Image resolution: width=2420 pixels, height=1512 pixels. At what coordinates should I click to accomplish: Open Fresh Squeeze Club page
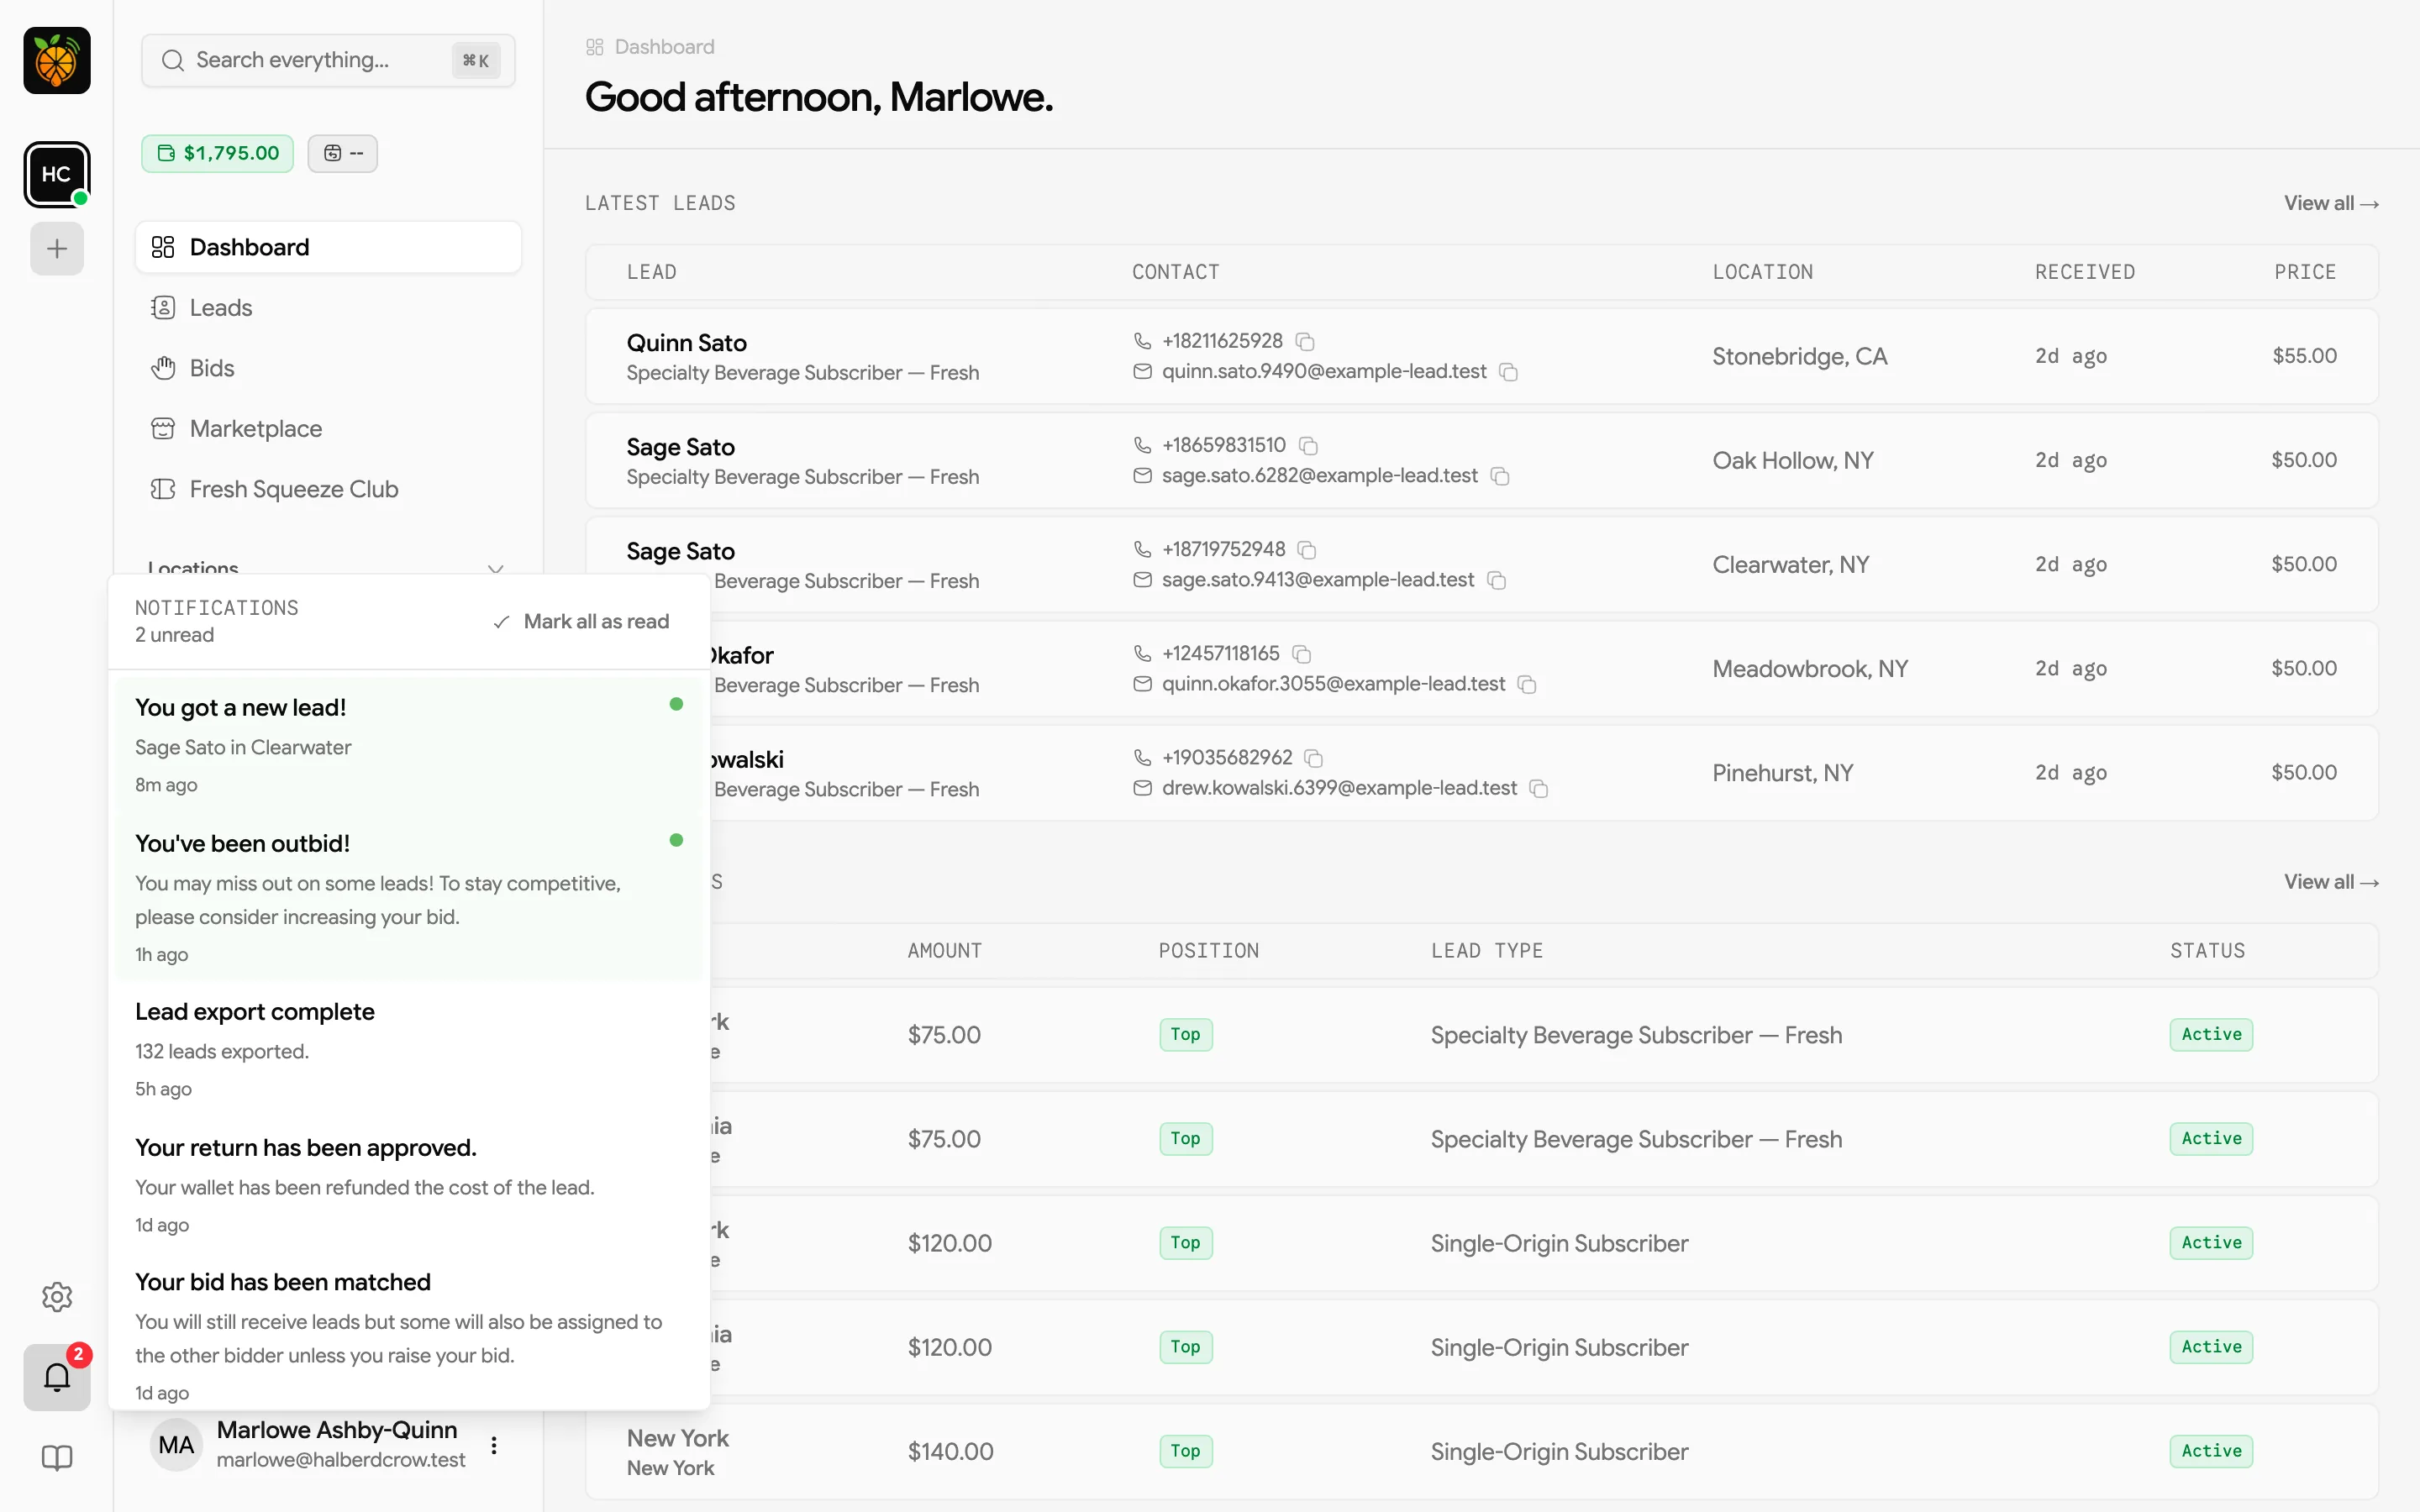click(328, 489)
